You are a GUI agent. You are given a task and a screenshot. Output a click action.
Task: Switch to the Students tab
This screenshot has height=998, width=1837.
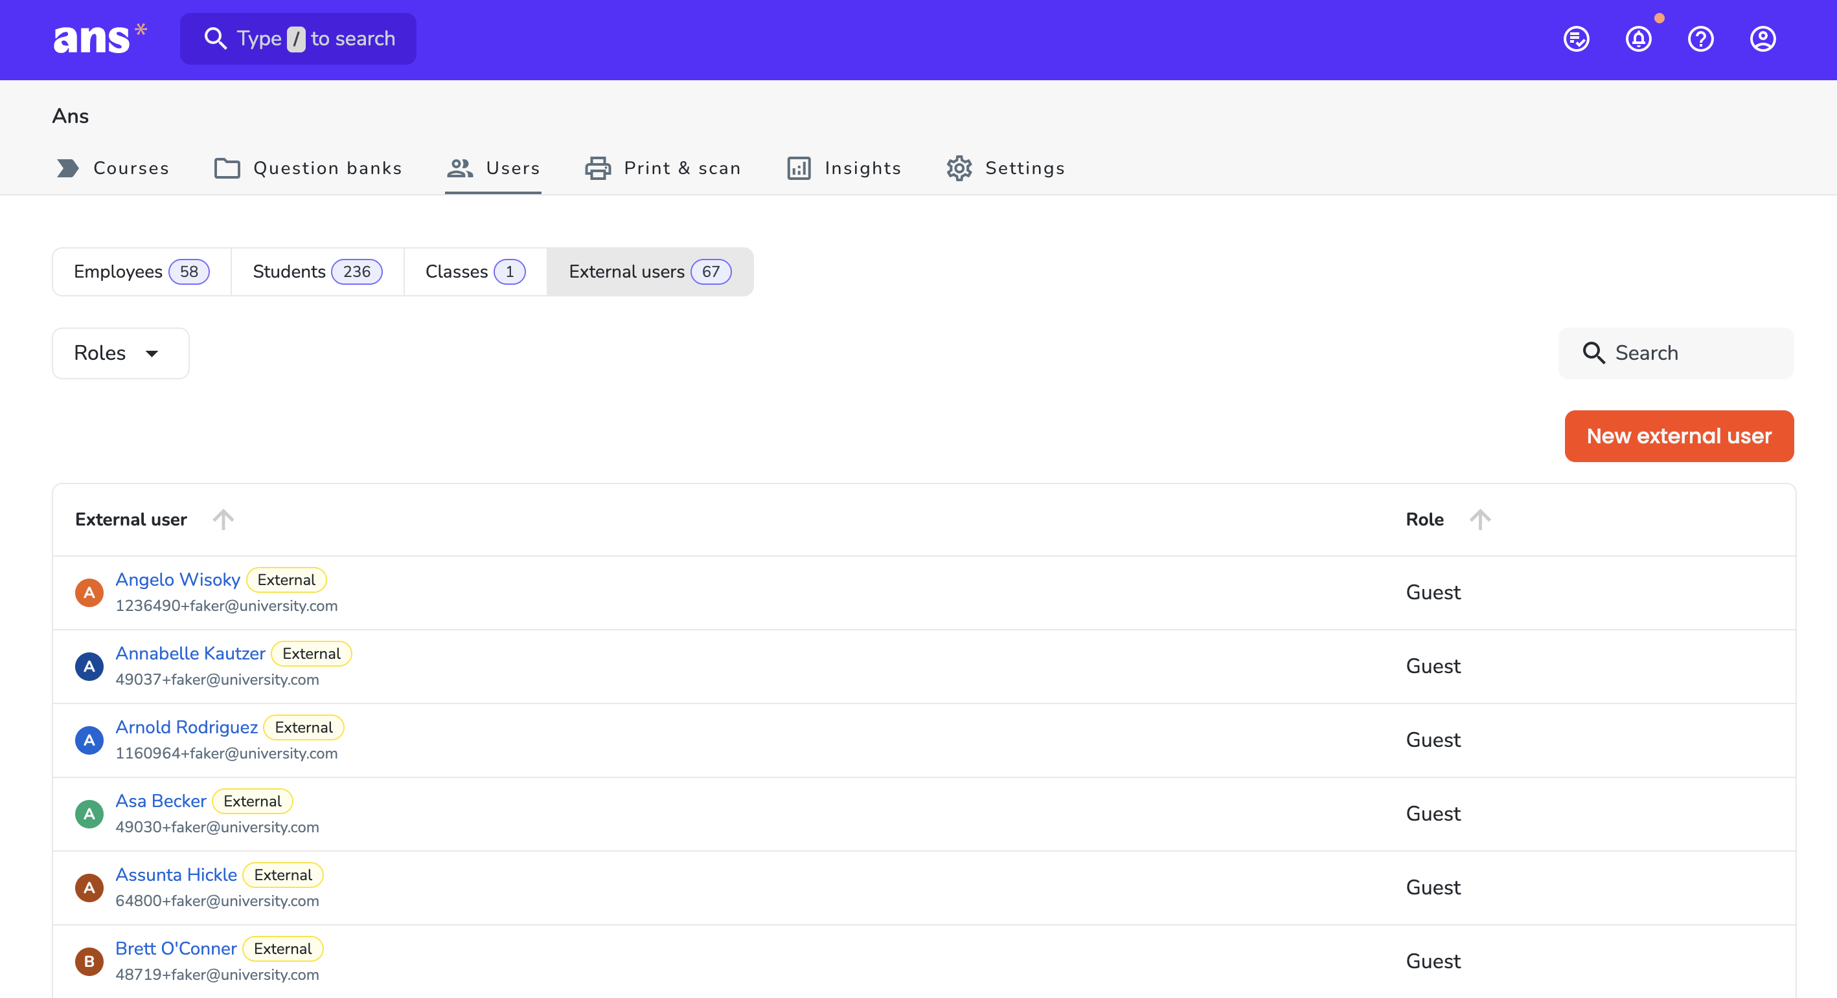[x=317, y=271]
